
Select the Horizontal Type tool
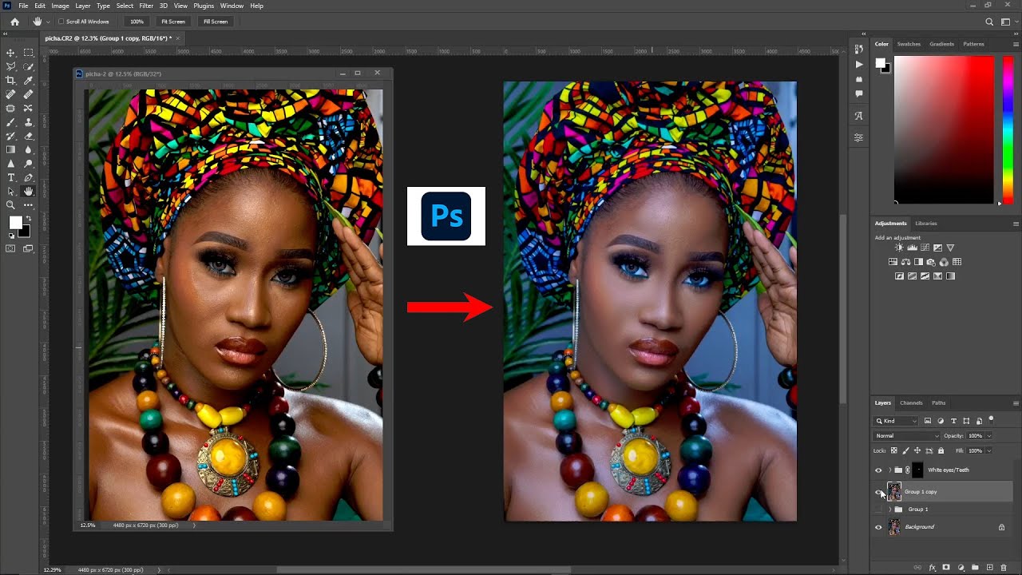(11, 177)
